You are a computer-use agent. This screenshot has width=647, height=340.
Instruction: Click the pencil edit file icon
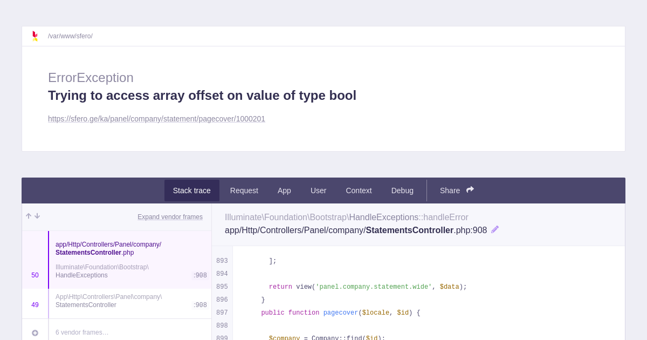495,229
